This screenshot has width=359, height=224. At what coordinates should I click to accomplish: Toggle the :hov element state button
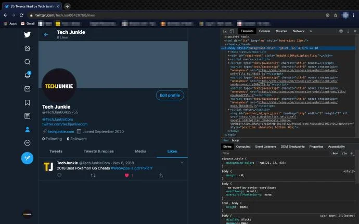click(x=334, y=153)
